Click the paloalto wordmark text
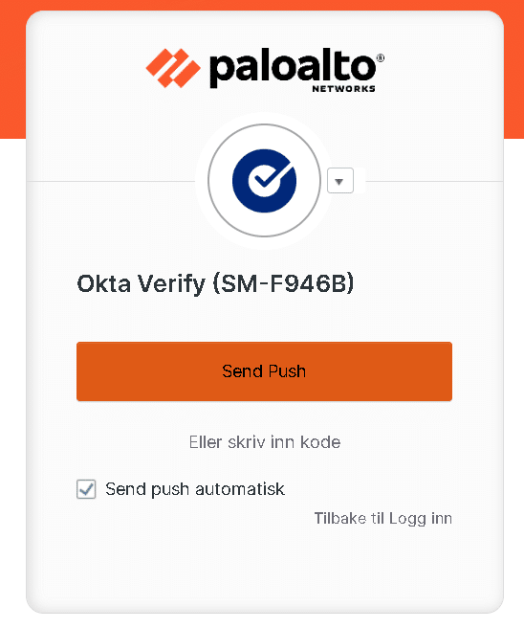524x628 pixels. (293, 69)
